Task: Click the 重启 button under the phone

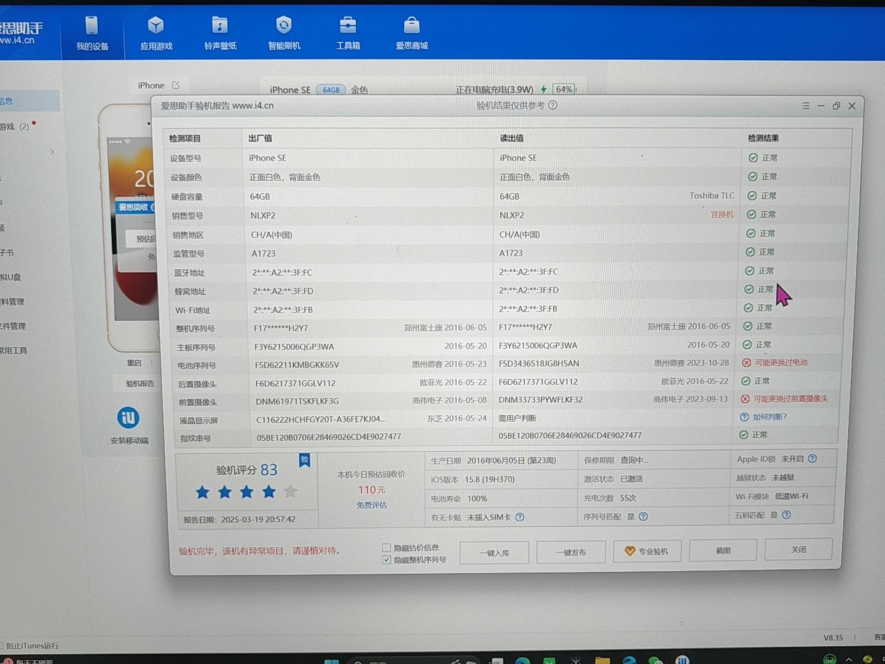Action: click(134, 363)
